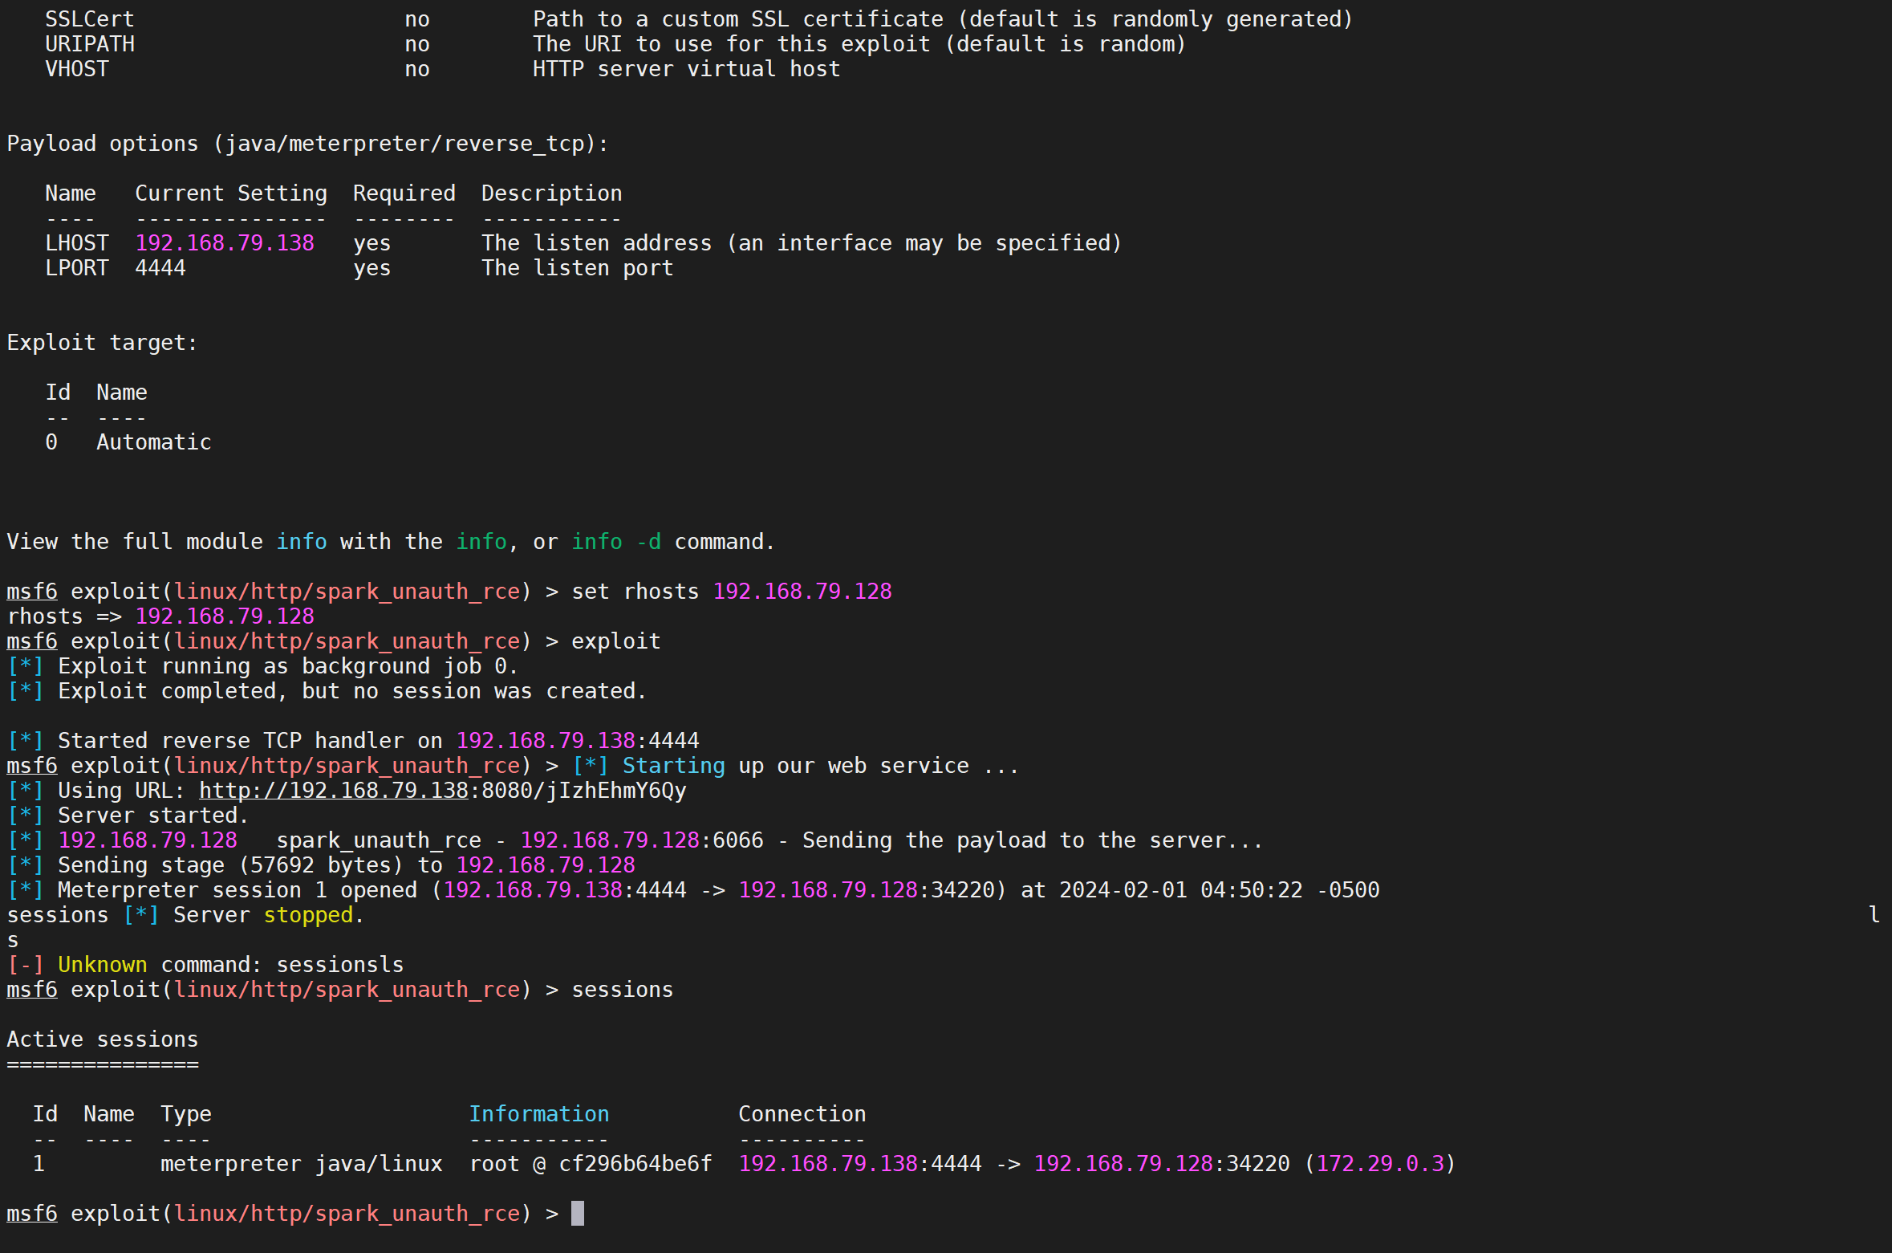
Task: Click the 'Information' column header in sessions table
Action: coord(538,1114)
